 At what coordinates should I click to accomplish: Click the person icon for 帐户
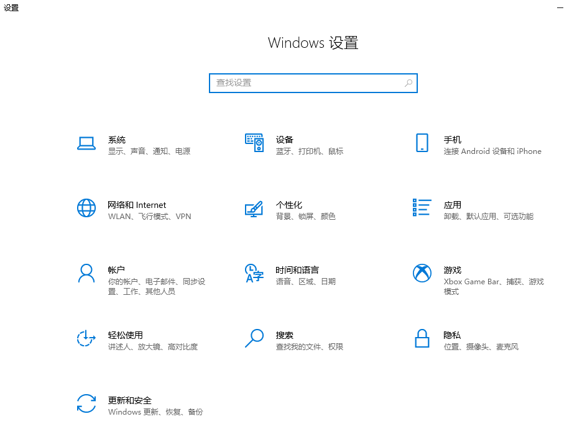click(86, 273)
